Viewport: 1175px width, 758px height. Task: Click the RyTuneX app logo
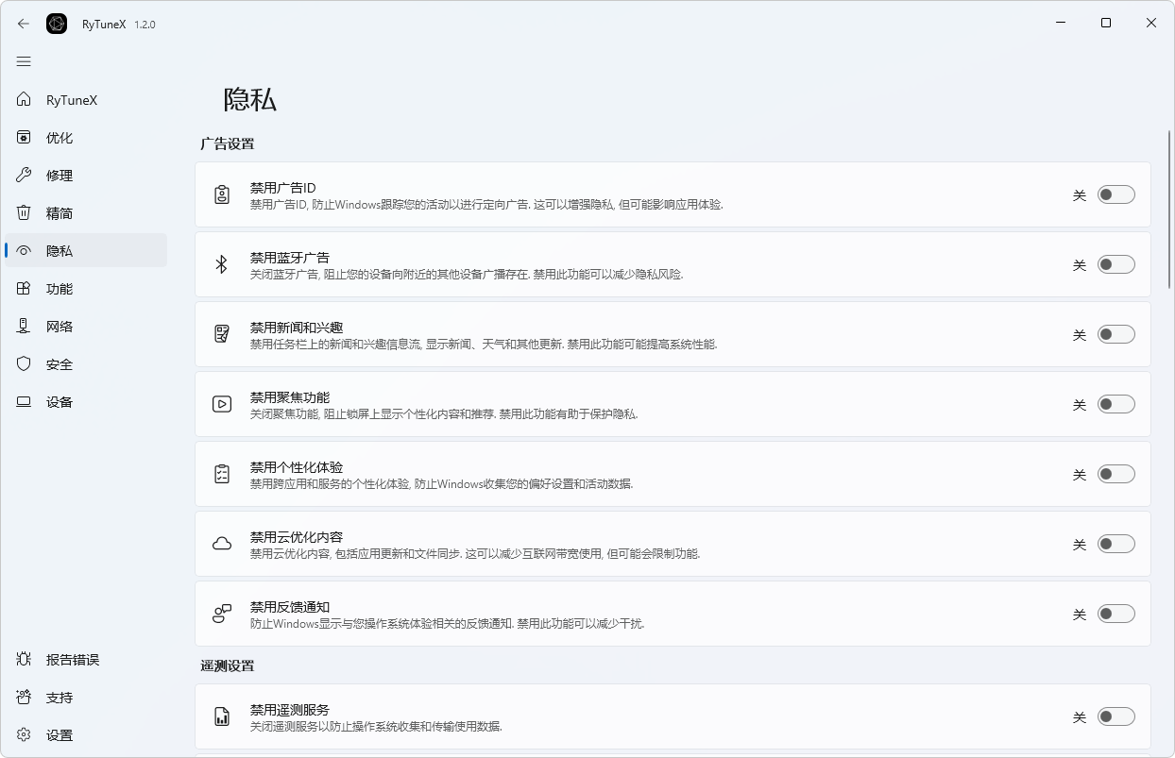click(x=57, y=23)
